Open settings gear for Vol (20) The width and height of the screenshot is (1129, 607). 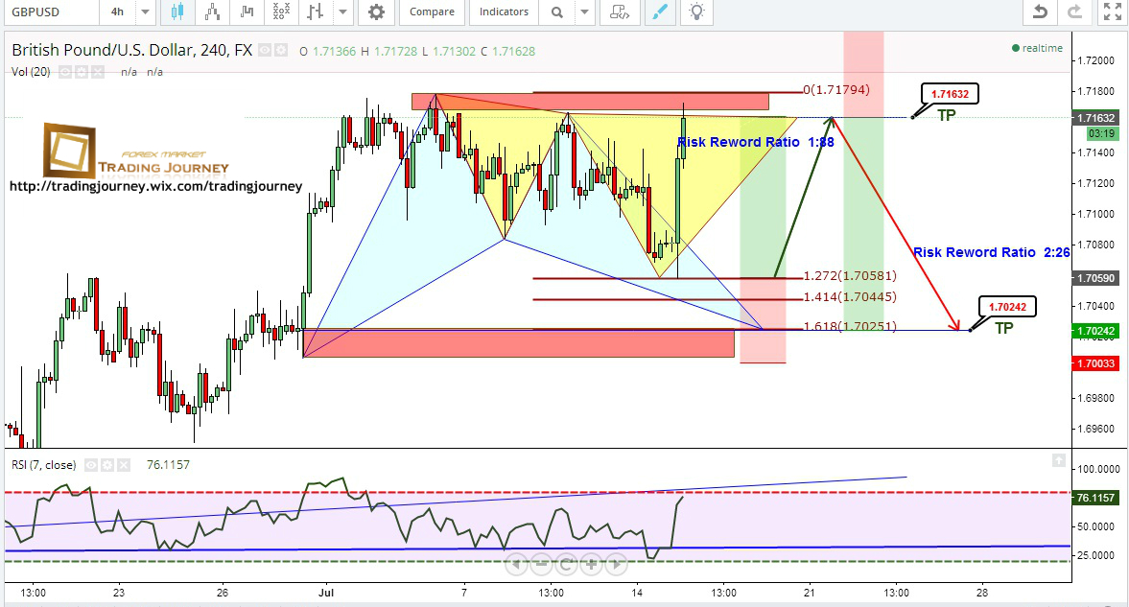[82, 72]
